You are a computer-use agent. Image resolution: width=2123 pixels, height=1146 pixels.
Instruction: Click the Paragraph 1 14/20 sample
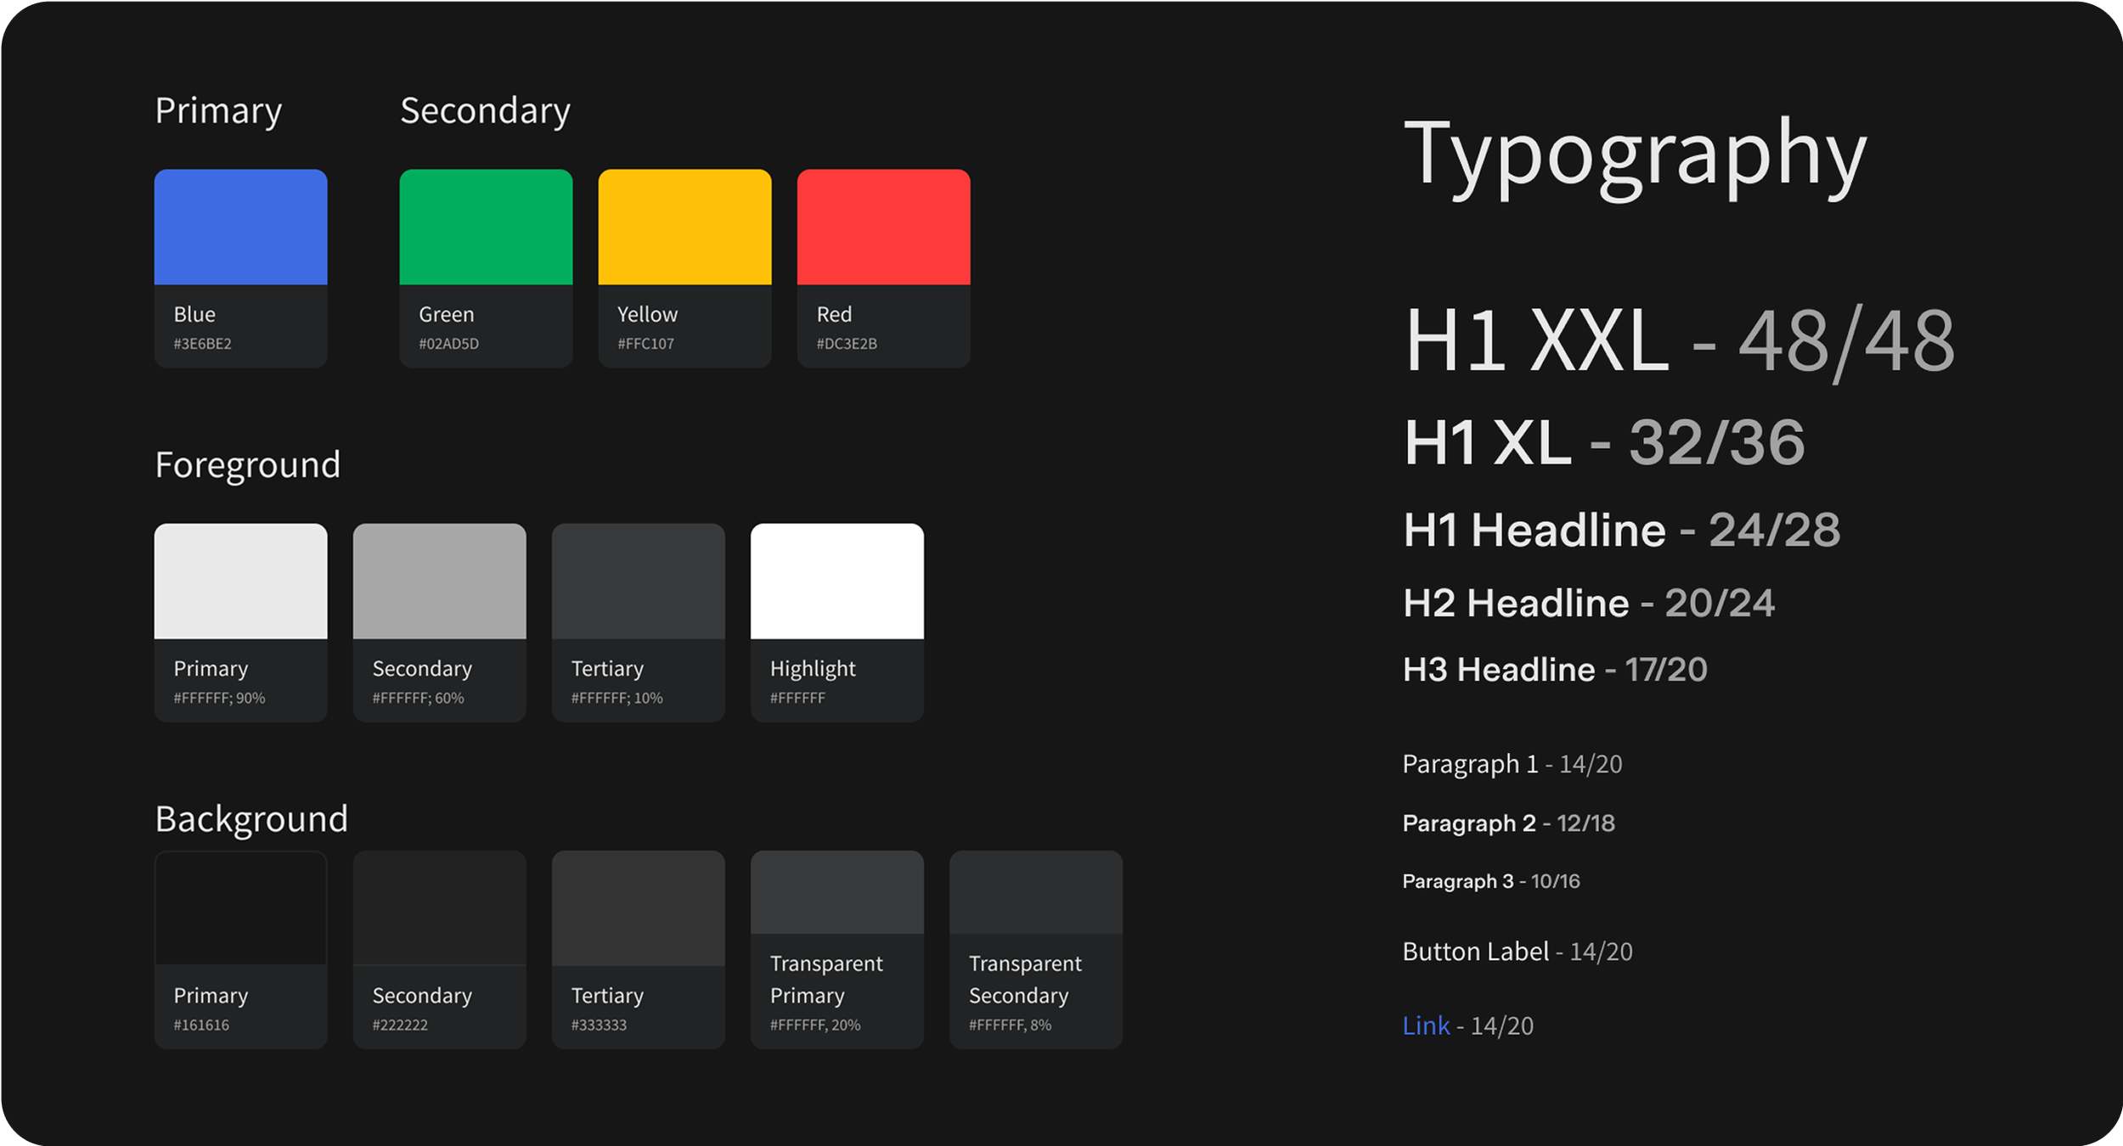click(1512, 764)
